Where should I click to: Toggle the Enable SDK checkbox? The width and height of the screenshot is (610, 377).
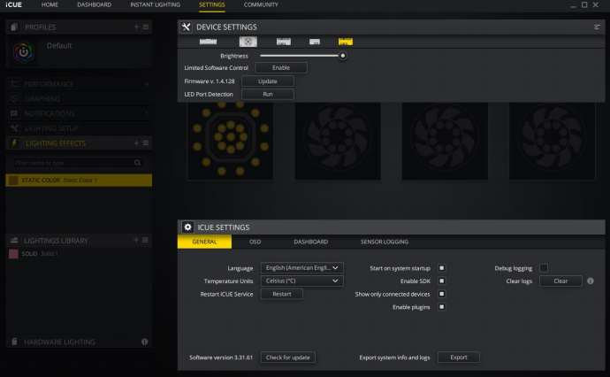click(x=441, y=281)
